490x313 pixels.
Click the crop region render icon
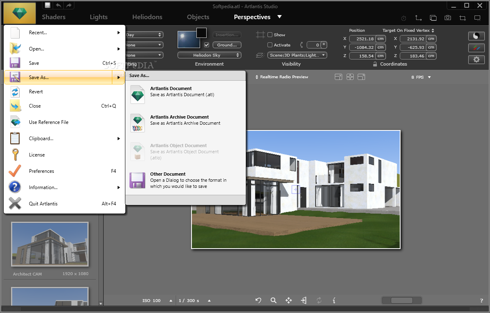(463, 18)
